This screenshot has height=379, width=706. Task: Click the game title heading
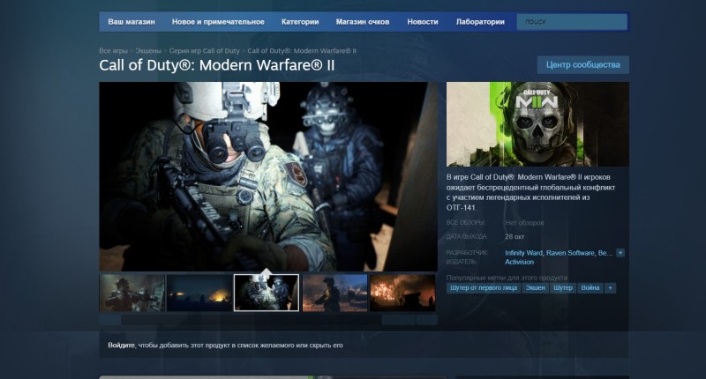[216, 65]
